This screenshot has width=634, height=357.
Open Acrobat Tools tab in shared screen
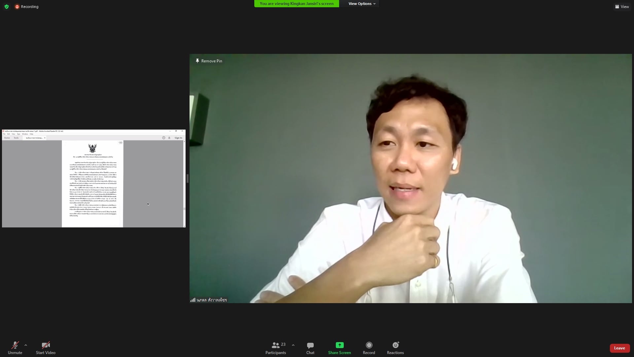pos(16,138)
